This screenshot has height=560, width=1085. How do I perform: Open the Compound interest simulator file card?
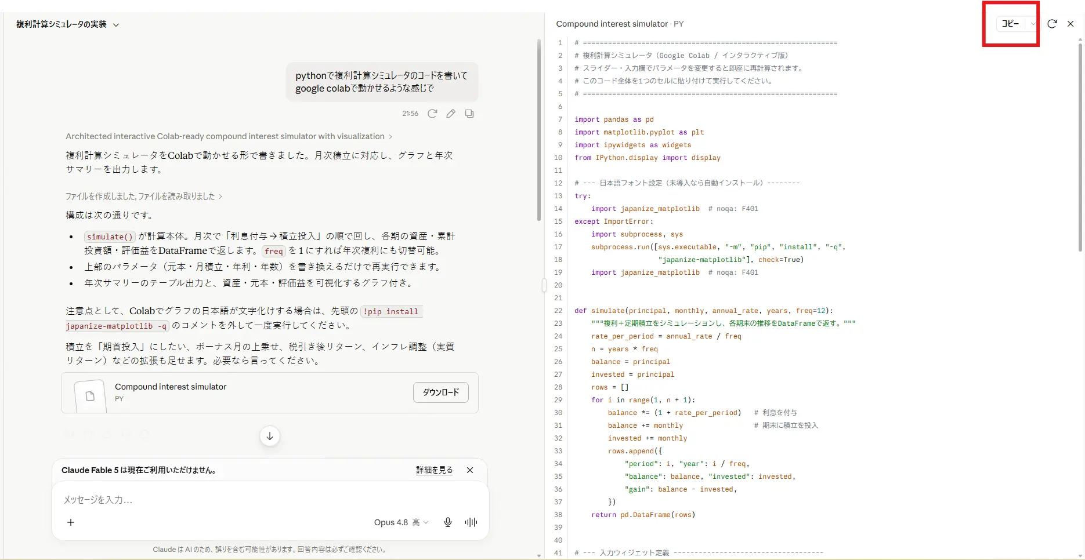point(269,392)
